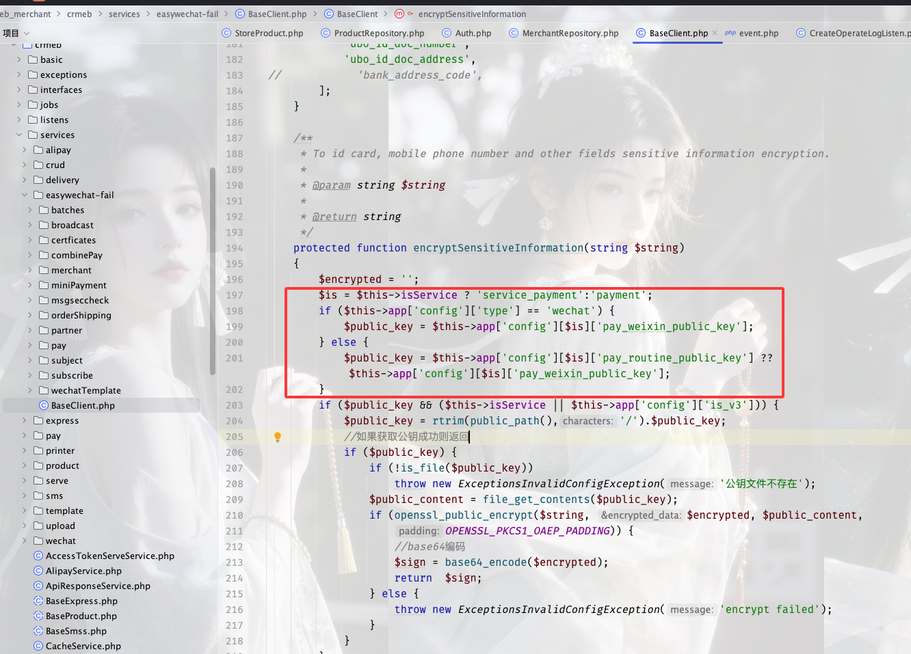The height and width of the screenshot is (654, 911).
Task: Select the printer folder
Action: (60, 450)
